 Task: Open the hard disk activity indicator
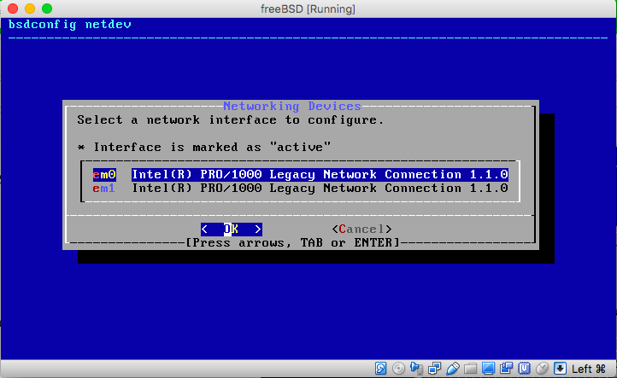[380, 369]
